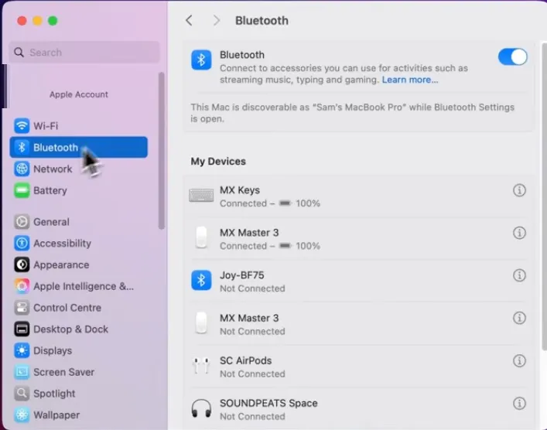Close window with red button
The height and width of the screenshot is (430, 547).
pyautogui.click(x=22, y=21)
